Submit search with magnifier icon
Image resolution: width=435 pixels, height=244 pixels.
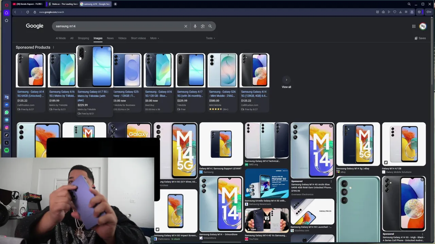point(210,26)
